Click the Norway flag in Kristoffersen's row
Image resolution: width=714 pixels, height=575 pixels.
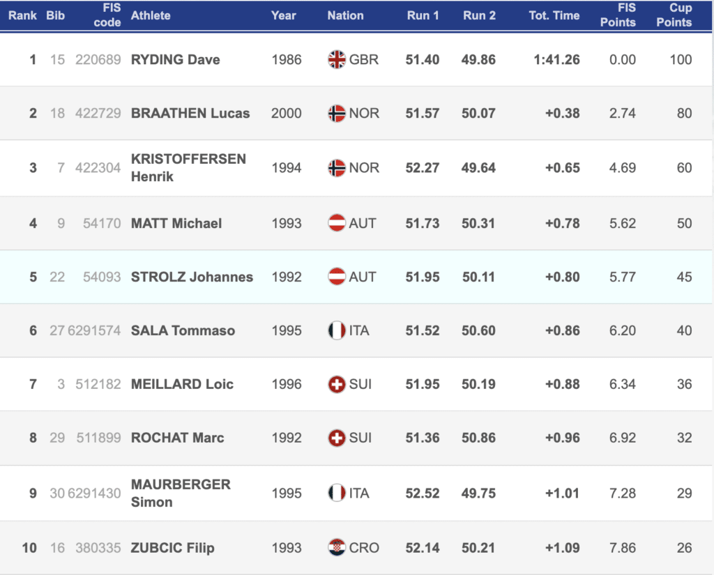tap(337, 168)
